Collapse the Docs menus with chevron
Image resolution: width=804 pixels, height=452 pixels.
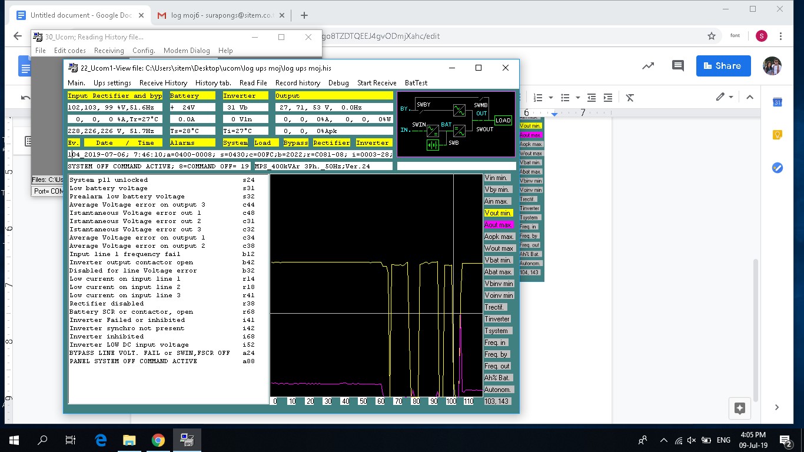click(750, 97)
